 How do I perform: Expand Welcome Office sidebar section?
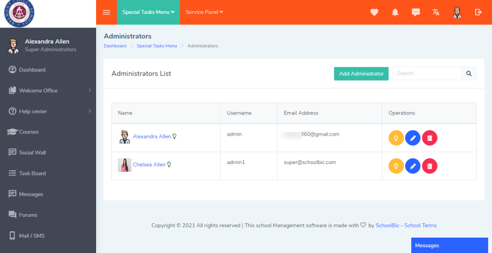[x=48, y=90]
